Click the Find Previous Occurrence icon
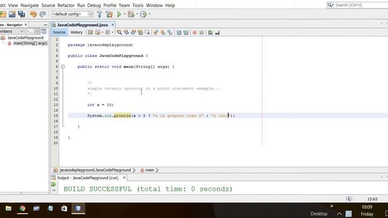Image resolution: width=388 pixels, height=218 pixels. coord(126,32)
